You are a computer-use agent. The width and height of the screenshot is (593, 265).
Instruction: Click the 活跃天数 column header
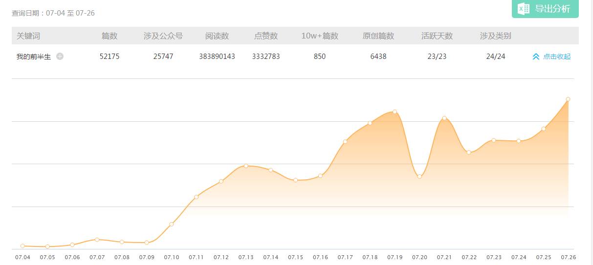pos(437,36)
